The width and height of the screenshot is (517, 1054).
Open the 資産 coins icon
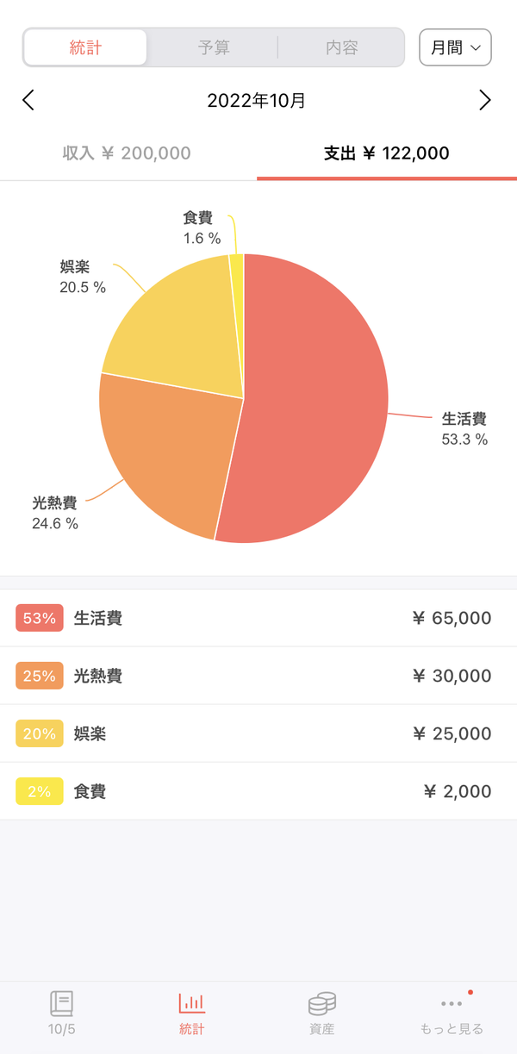[x=321, y=1003]
